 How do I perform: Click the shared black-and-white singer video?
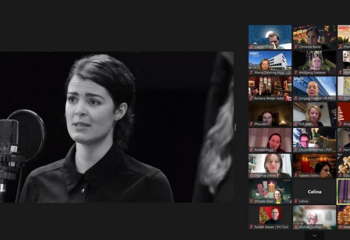[x=117, y=127]
